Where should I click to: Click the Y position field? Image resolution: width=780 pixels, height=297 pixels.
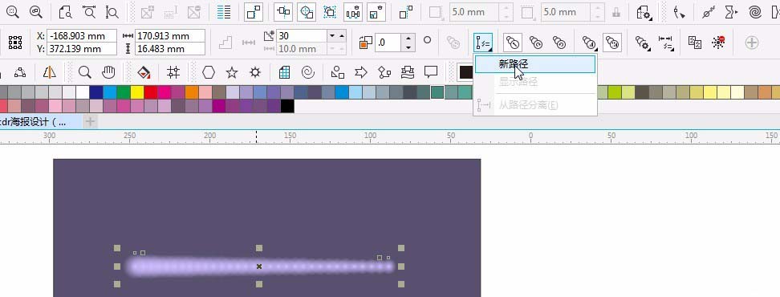[82, 49]
